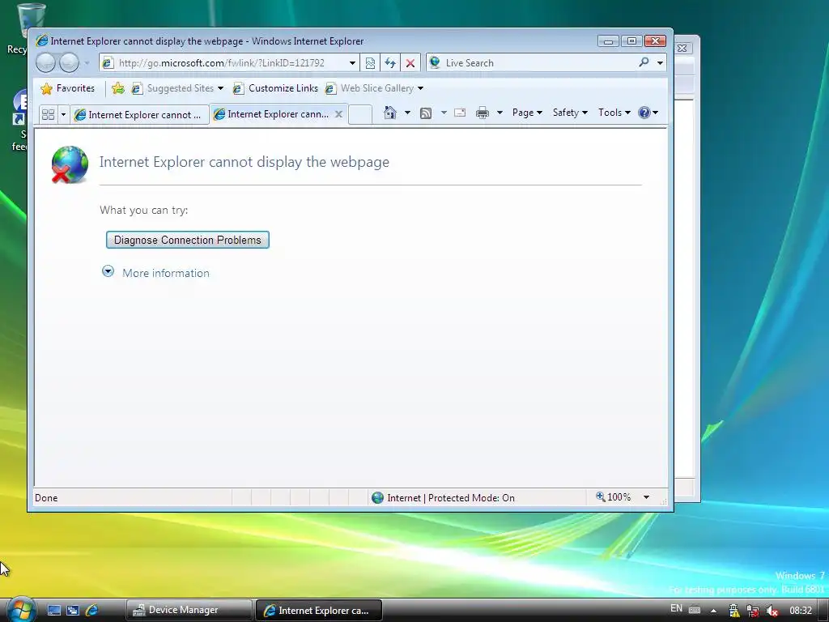Expand the Home button dropdown arrow
The height and width of the screenshot is (622, 829).
pos(407,112)
